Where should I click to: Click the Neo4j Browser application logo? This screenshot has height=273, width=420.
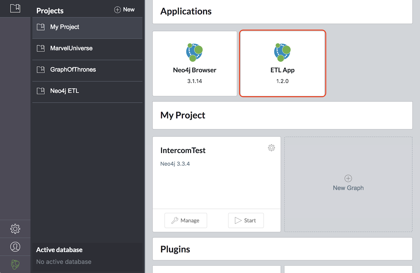[x=195, y=52]
